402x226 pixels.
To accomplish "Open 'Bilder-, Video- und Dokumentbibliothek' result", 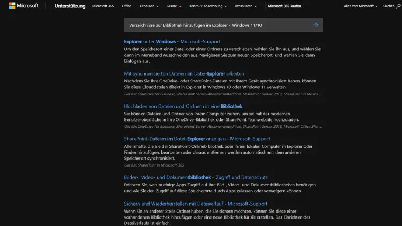I will 196,177.
